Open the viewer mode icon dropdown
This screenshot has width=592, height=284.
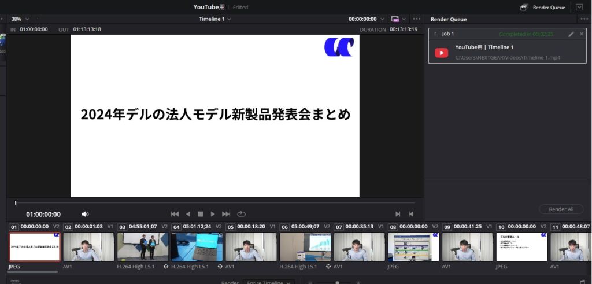(x=398, y=19)
